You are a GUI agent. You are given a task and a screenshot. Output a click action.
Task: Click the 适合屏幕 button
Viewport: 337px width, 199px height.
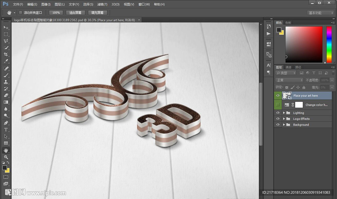coord(75,13)
